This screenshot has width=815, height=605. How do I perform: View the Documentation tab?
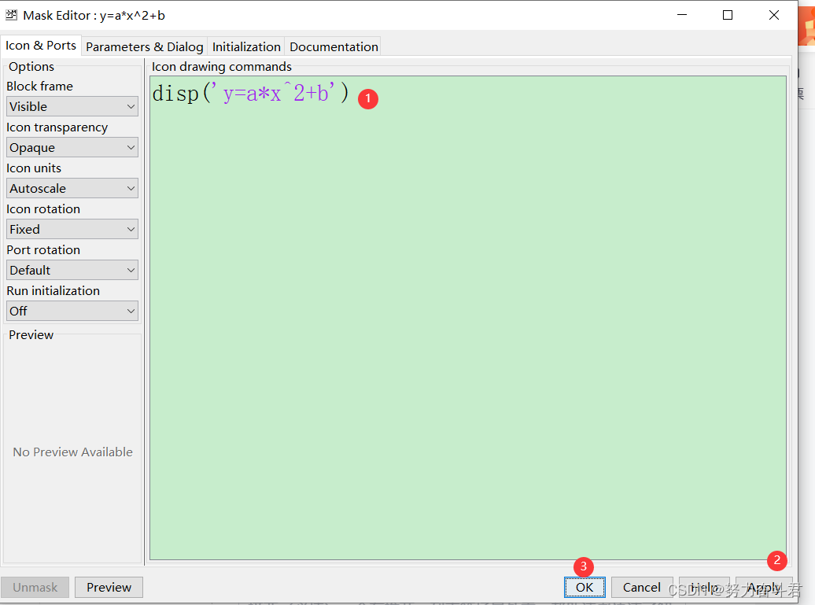tap(333, 46)
